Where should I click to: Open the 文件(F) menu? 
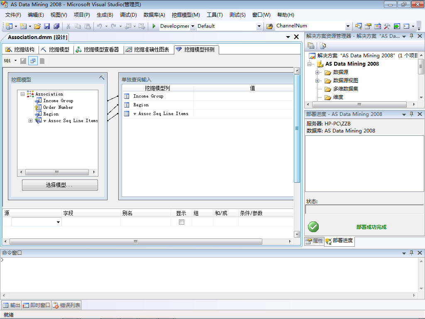13,15
